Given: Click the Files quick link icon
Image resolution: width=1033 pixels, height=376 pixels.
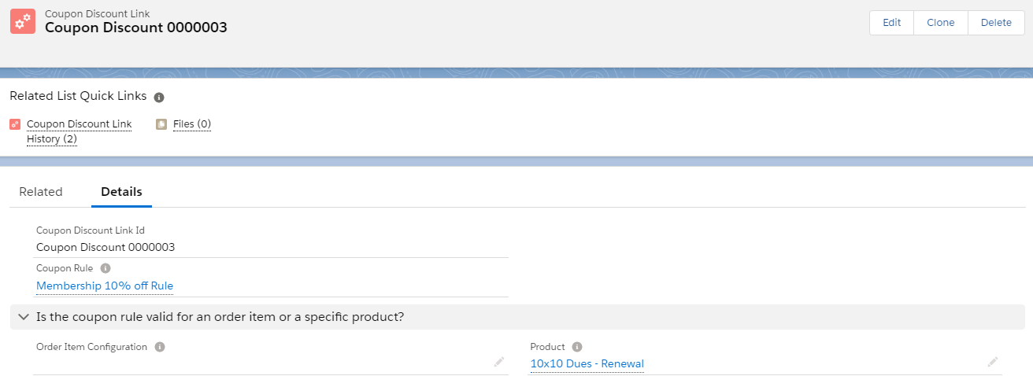Looking at the screenshot, I should [x=161, y=124].
